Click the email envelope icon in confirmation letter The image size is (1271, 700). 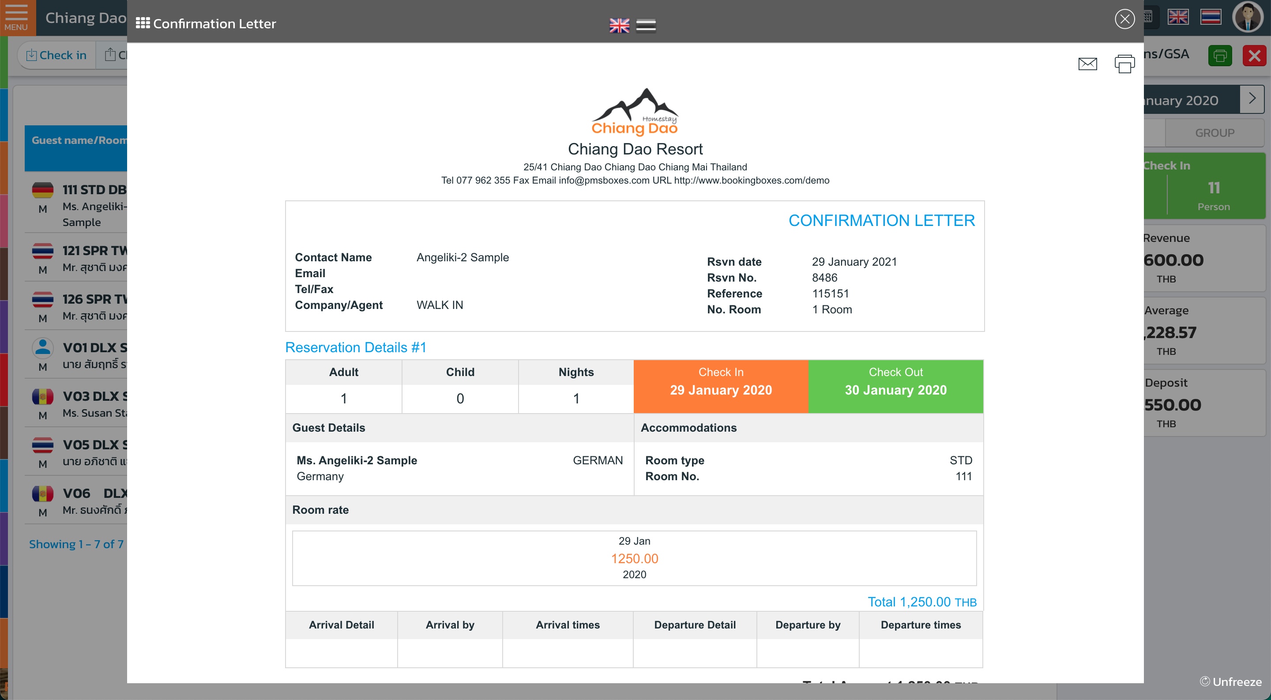pos(1087,64)
